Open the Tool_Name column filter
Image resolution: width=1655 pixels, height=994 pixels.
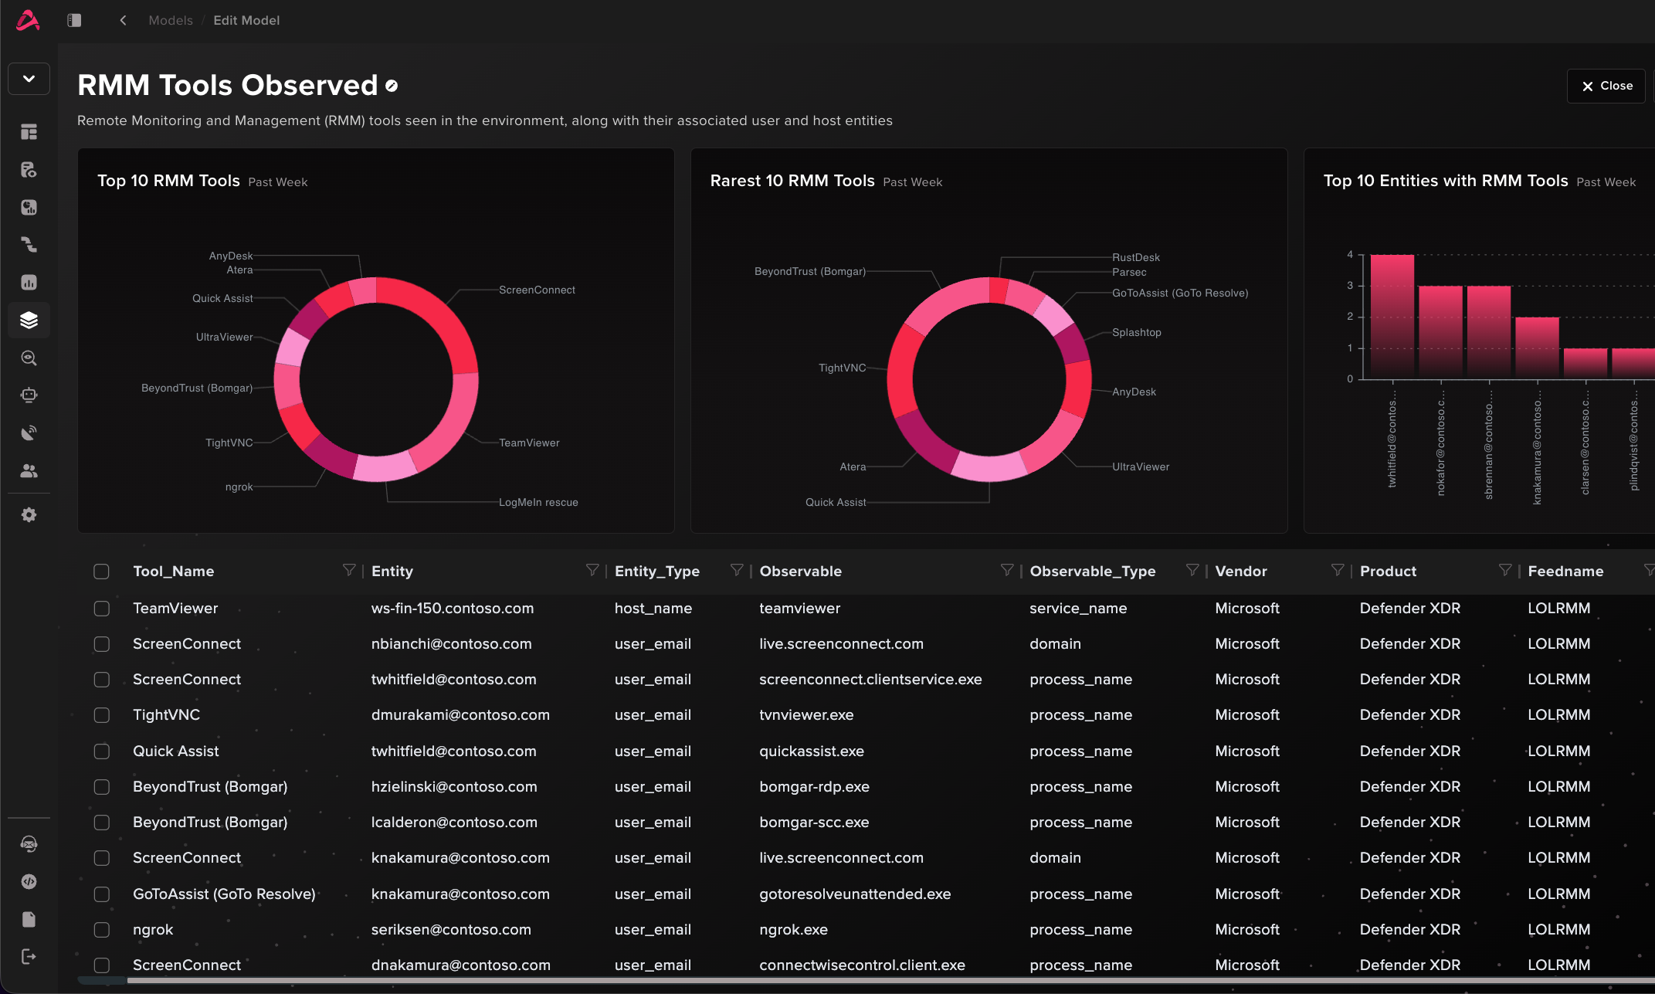point(349,570)
